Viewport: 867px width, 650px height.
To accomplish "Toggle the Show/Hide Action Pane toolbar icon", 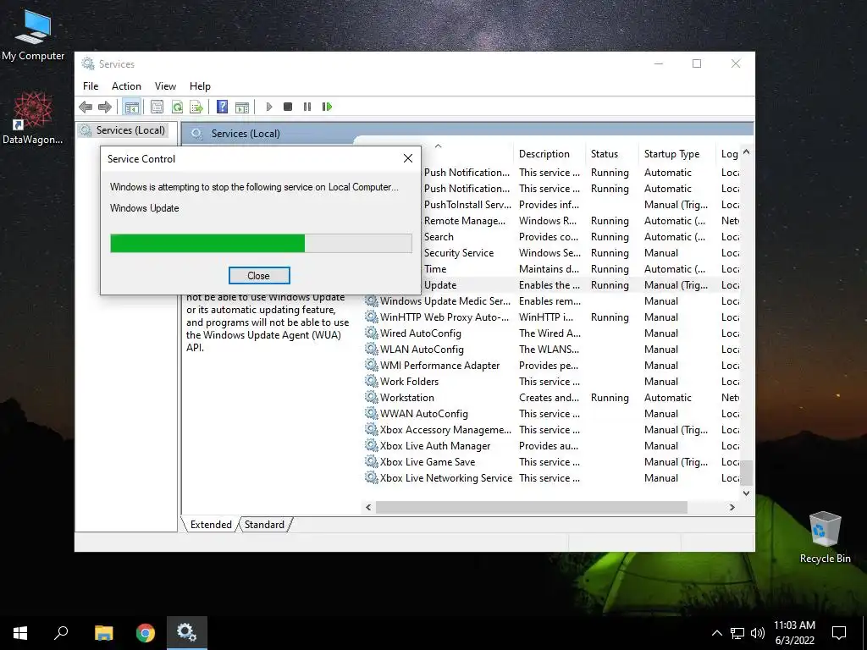I will pyautogui.click(x=242, y=107).
